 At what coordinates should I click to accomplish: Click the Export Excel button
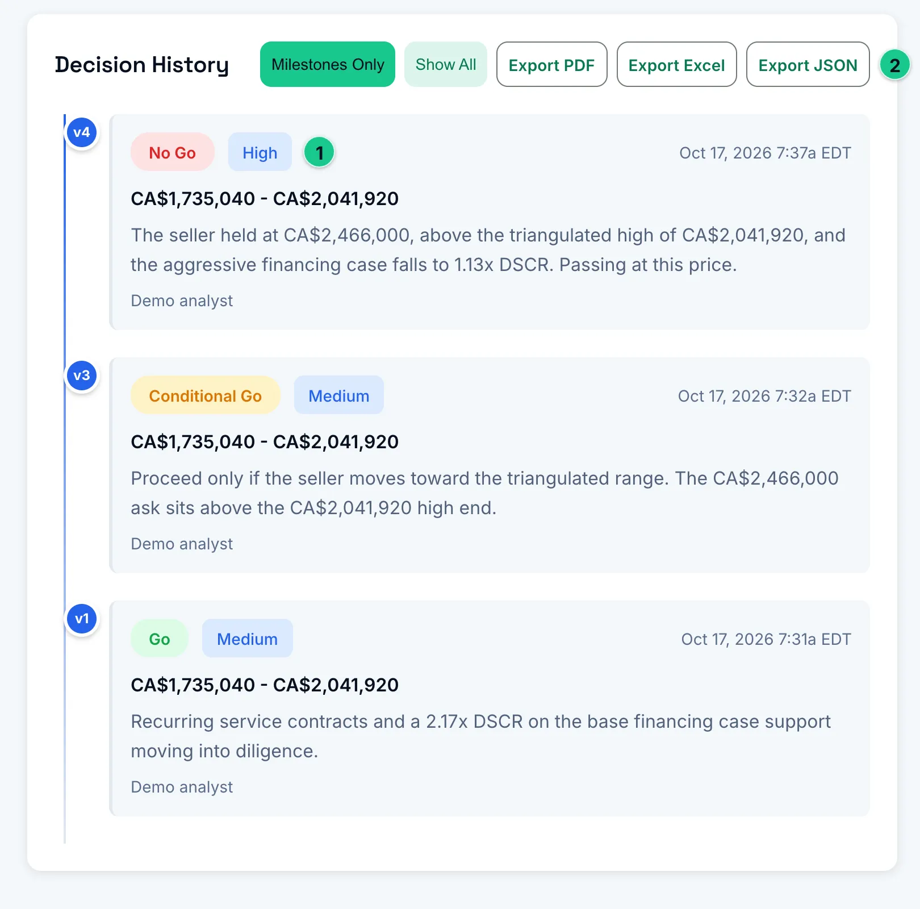pos(677,64)
